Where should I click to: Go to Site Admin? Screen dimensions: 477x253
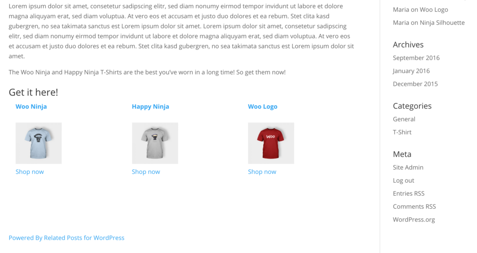point(408,167)
